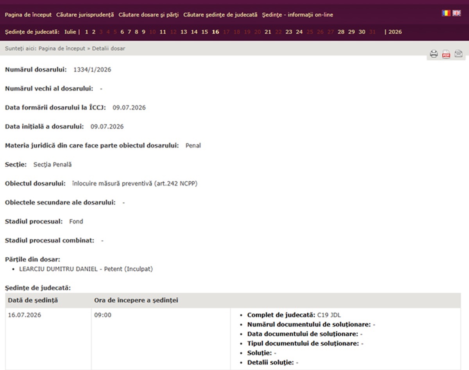Click Dată de ședință column header

coord(33,300)
